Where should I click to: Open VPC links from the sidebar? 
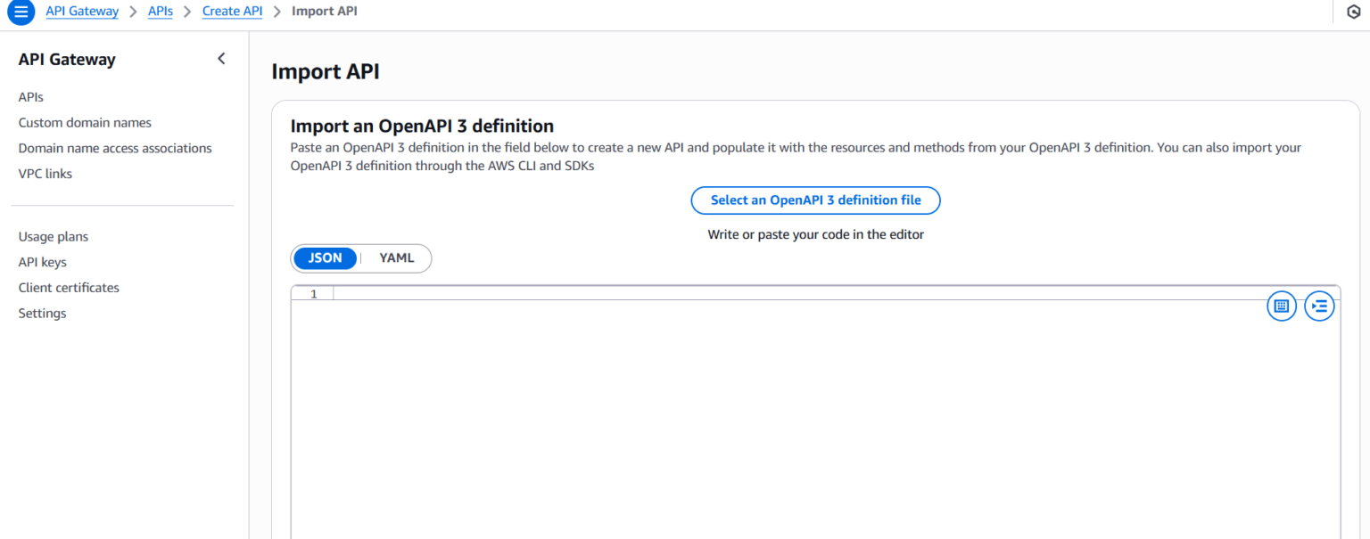(x=45, y=173)
